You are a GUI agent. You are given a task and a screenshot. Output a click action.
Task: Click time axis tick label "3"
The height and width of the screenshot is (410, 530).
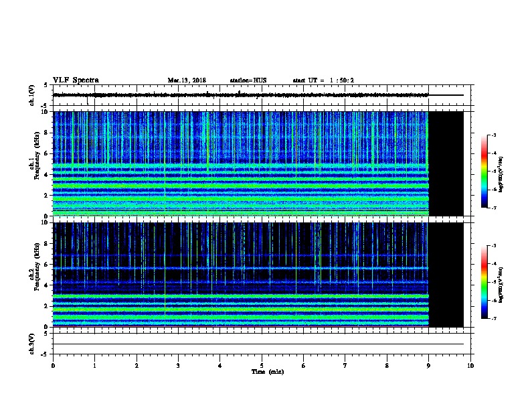tap(178, 366)
